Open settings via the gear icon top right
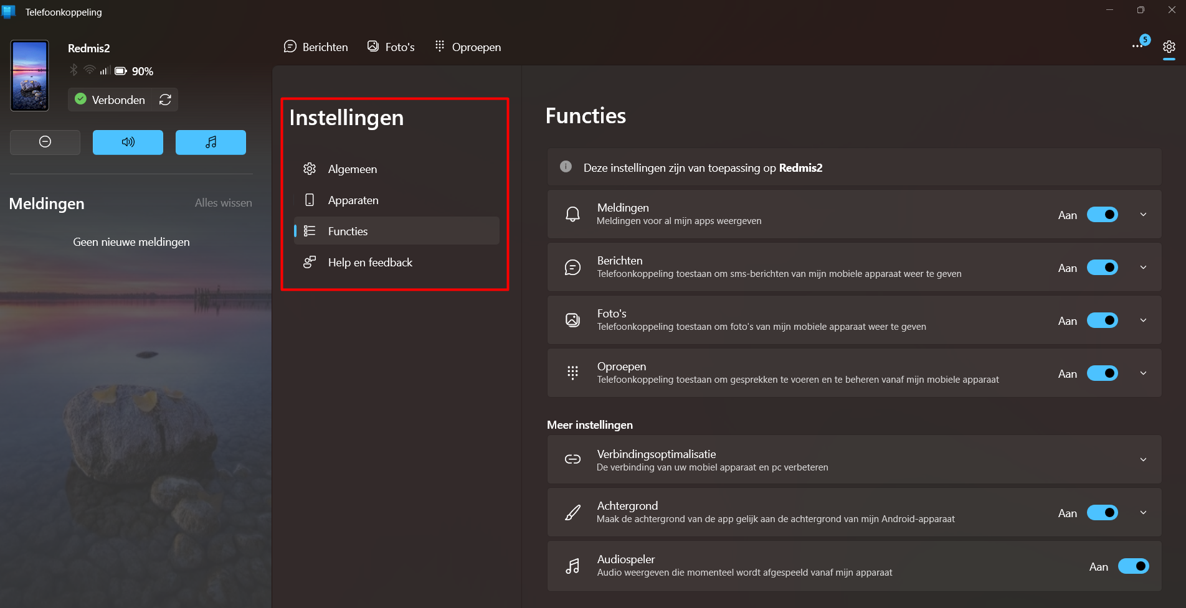 coord(1169,47)
